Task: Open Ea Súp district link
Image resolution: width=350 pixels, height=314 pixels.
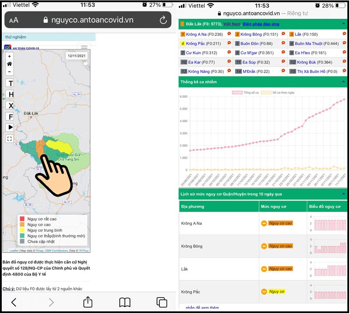Action: click(249, 62)
